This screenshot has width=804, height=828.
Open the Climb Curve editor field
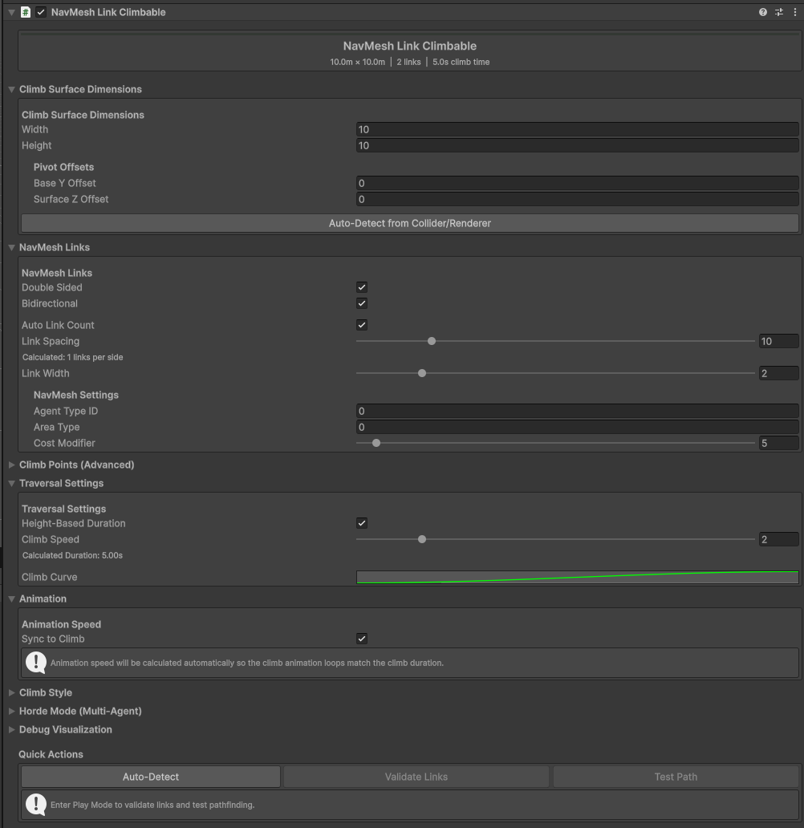pos(576,577)
